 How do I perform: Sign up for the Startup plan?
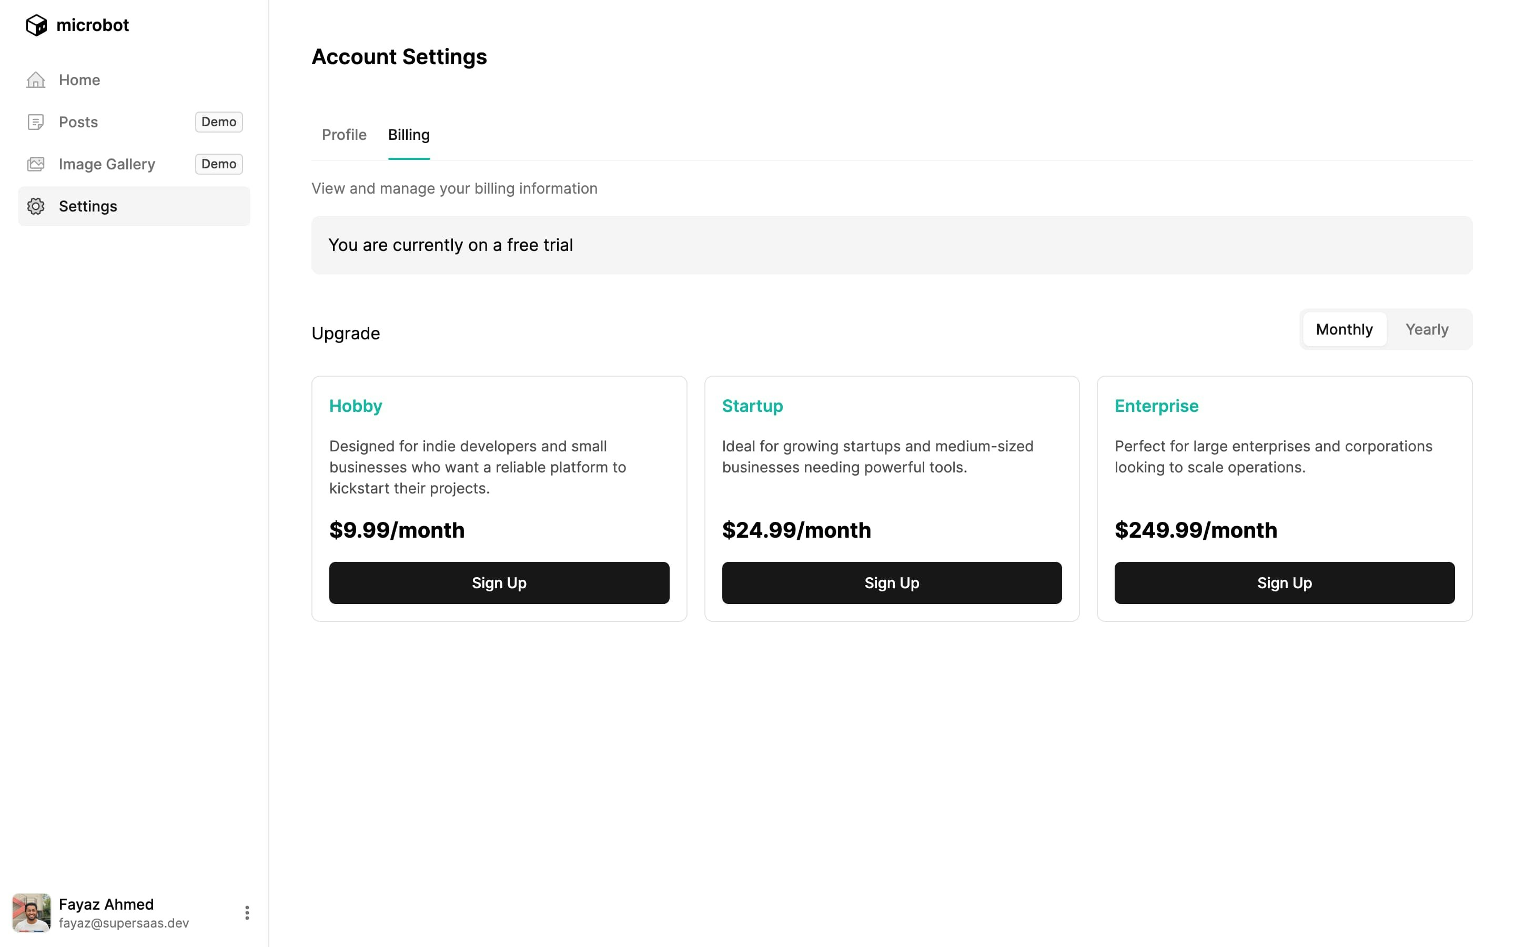[892, 583]
